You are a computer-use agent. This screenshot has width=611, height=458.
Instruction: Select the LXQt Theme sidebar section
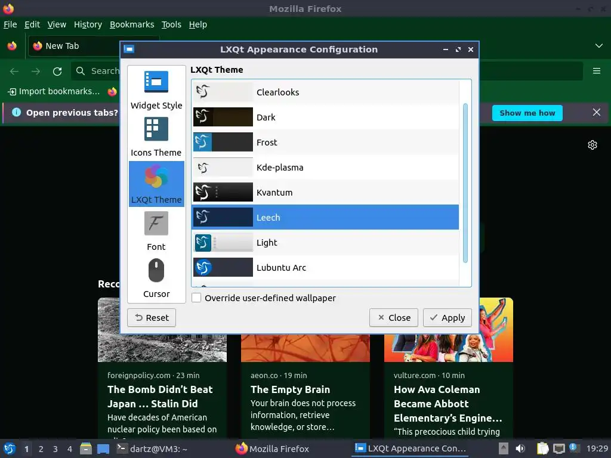click(x=156, y=184)
